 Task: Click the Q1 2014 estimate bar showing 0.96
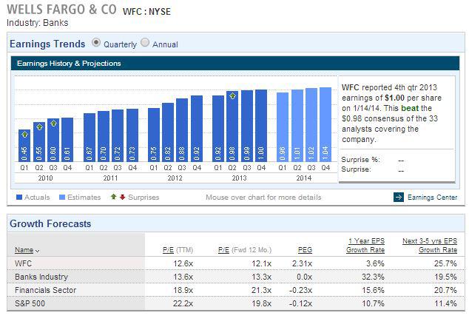[283, 127]
